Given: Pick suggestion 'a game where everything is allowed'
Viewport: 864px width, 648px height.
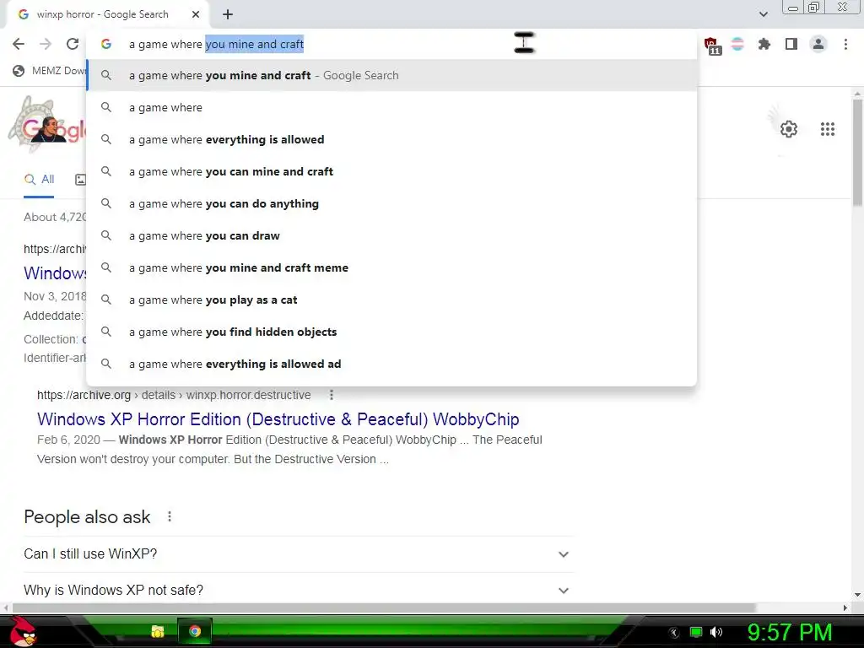Looking at the screenshot, I should pyautogui.click(x=391, y=139).
